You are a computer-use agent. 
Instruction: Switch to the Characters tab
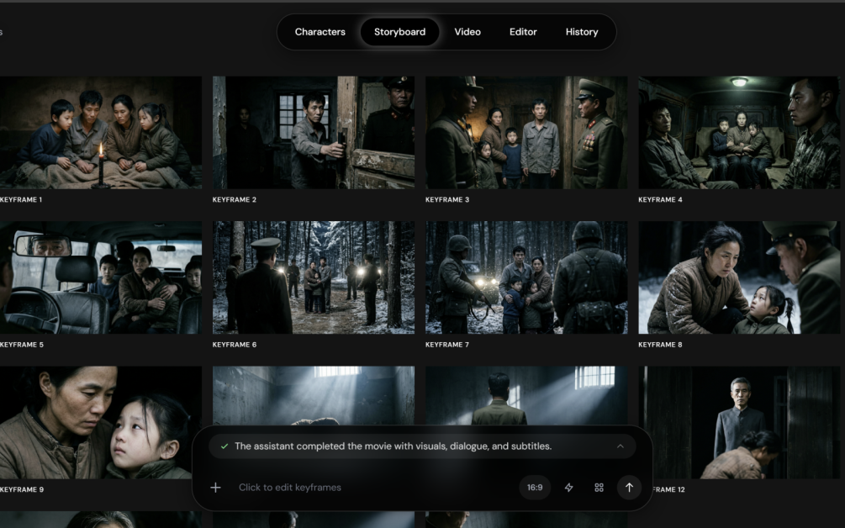pos(320,32)
